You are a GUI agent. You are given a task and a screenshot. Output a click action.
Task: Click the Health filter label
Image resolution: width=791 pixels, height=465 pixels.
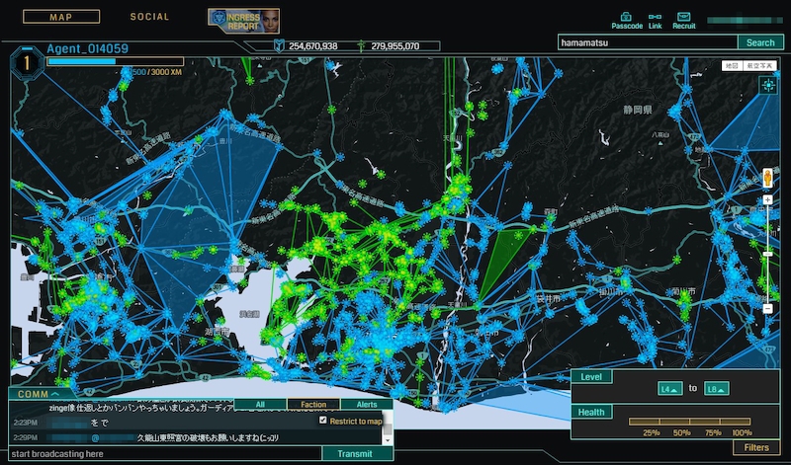pos(591,412)
